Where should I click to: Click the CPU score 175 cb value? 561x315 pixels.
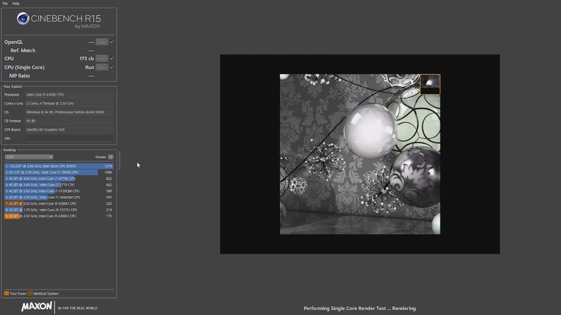86,58
